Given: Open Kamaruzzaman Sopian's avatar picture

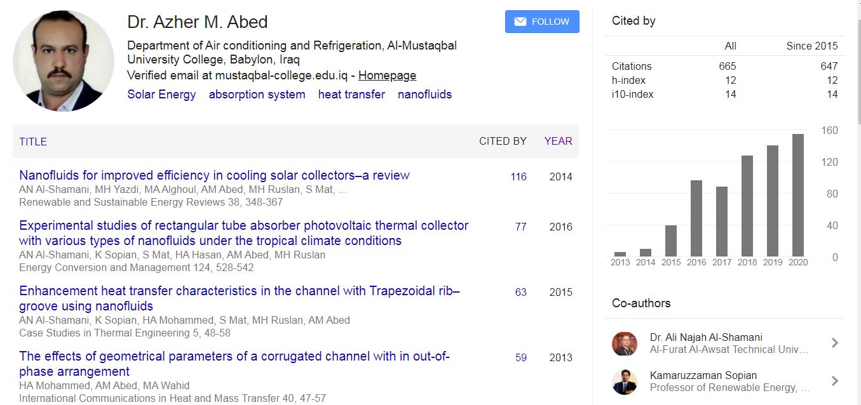Looking at the screenshot, I should 625,382.
